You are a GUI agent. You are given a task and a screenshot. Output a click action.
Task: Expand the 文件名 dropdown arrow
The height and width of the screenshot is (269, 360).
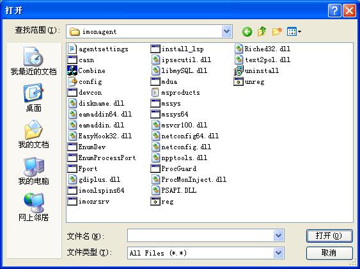tap(279, 236)
